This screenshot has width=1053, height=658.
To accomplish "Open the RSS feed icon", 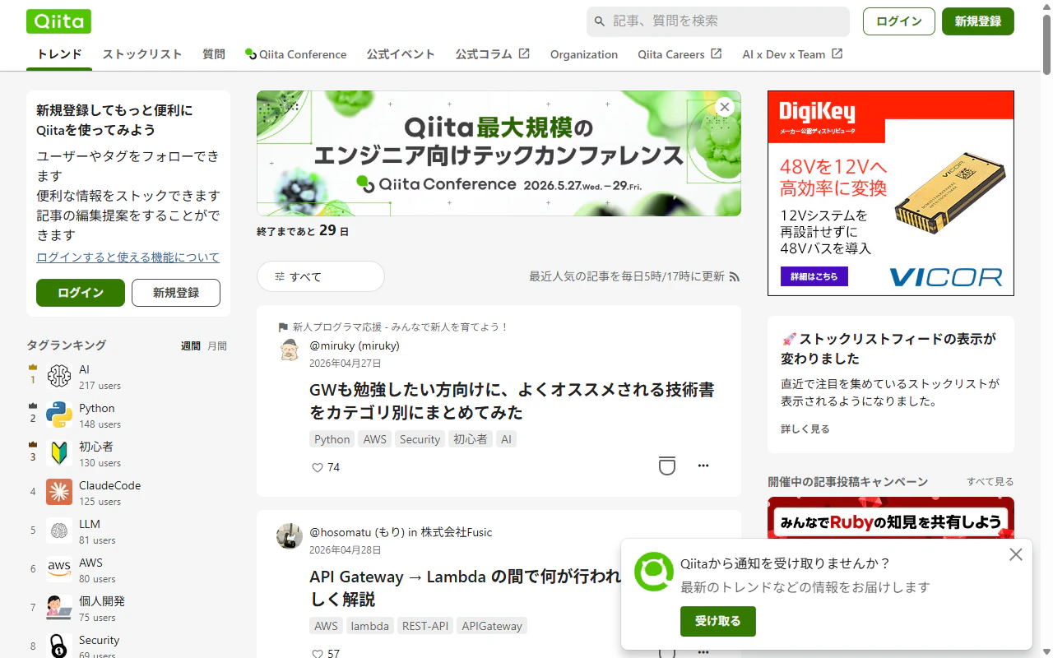I will tap(735, 277).
